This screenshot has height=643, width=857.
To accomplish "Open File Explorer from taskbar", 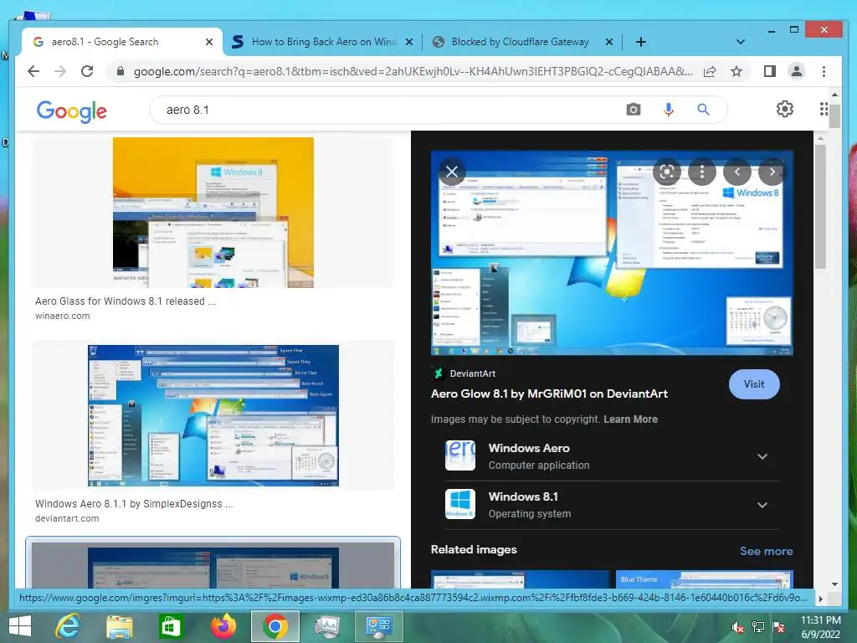I will (x=119, y=626).
